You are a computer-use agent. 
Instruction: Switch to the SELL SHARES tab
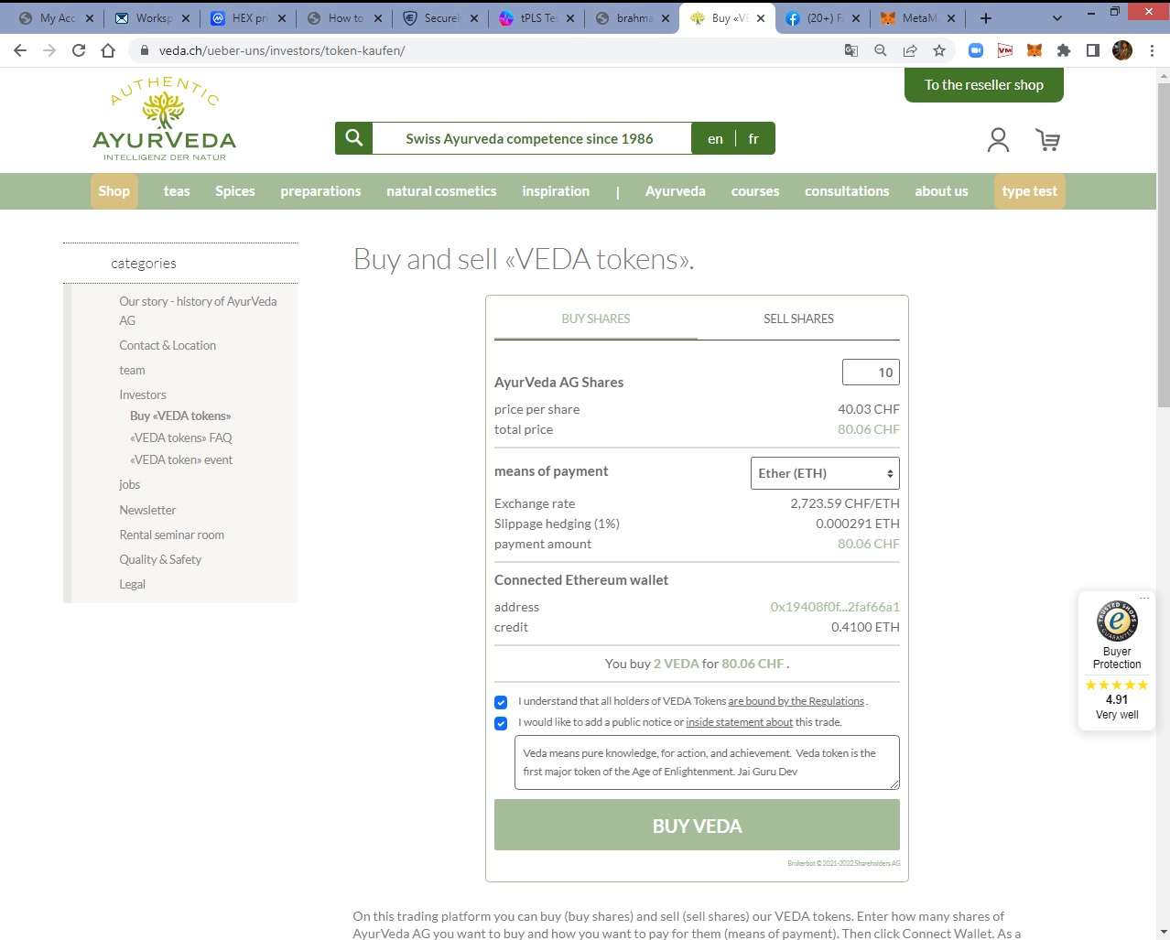coord(798,319)
